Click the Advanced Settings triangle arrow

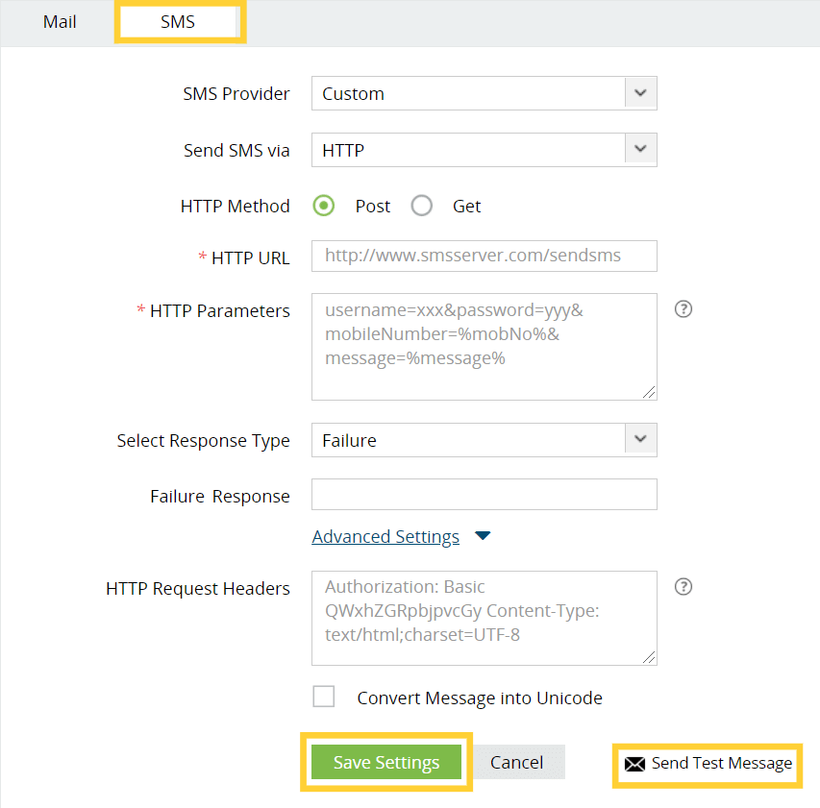pos(483,536)
